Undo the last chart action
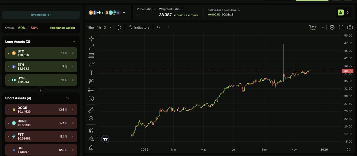The image size is (357, 156). click(159, 27)
